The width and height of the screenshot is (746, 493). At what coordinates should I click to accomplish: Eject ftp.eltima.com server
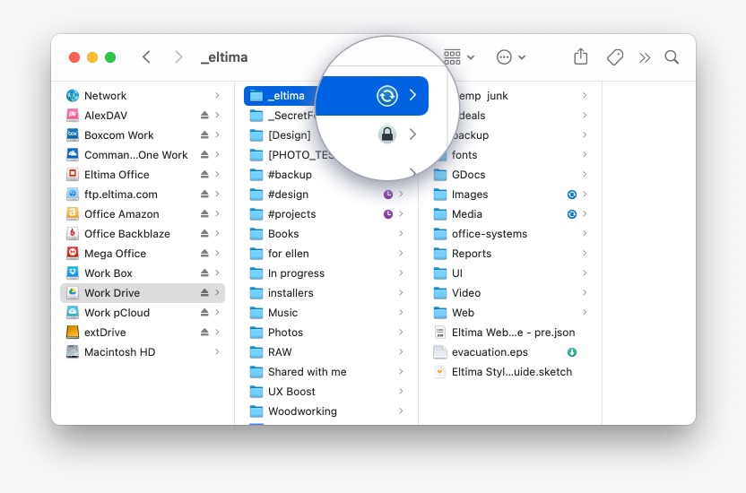point(204,194)
